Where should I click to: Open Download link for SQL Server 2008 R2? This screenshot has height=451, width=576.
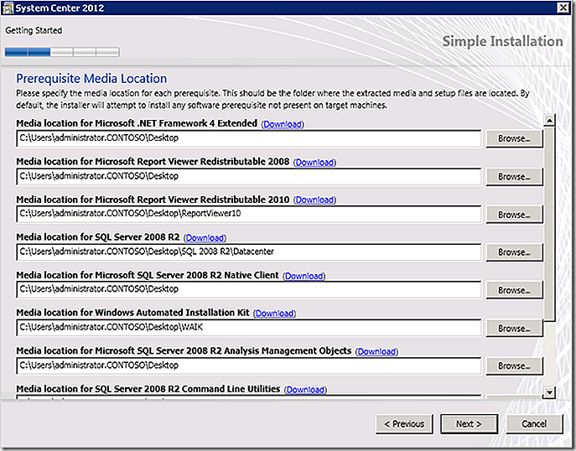coord(205,238)
